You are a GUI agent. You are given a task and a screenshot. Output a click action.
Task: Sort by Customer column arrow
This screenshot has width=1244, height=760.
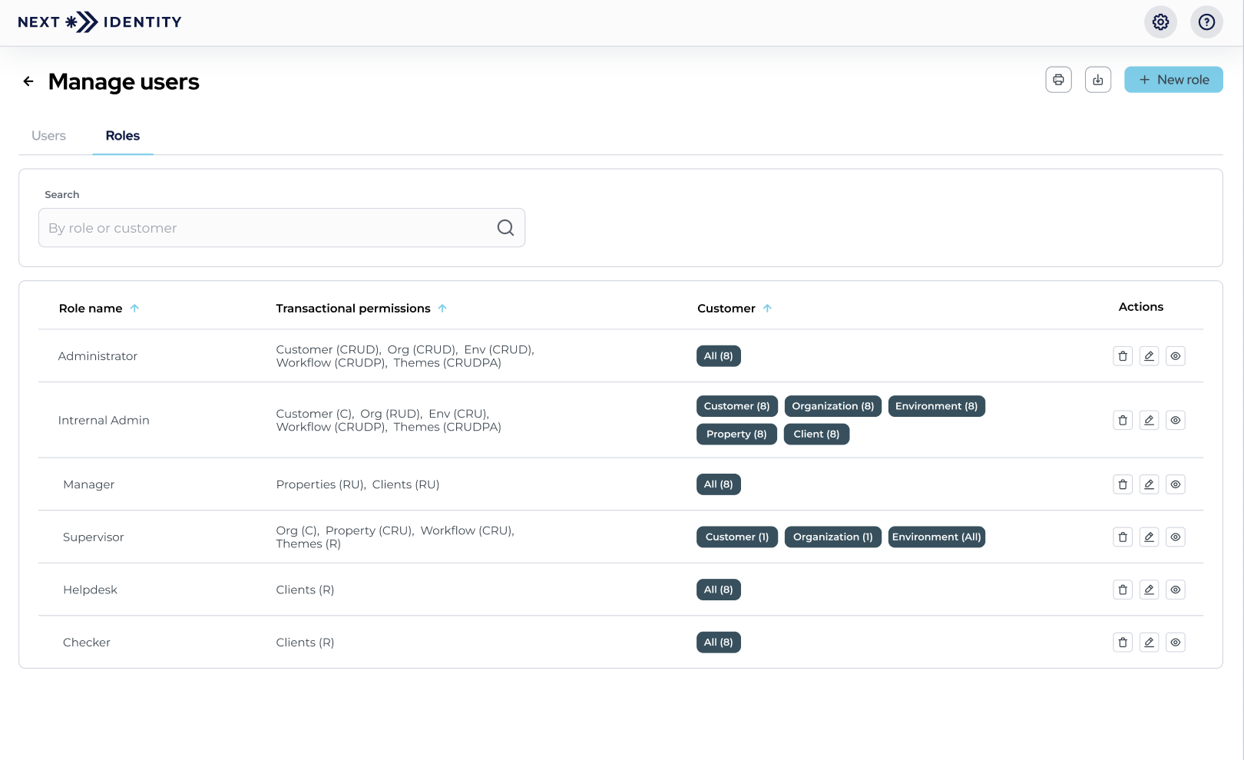point(767,309)
